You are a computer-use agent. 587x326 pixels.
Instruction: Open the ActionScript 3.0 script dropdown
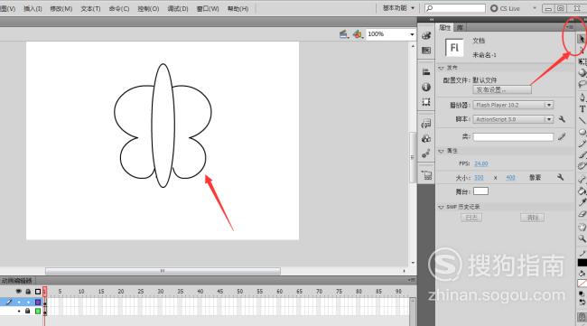pos(513,119)
